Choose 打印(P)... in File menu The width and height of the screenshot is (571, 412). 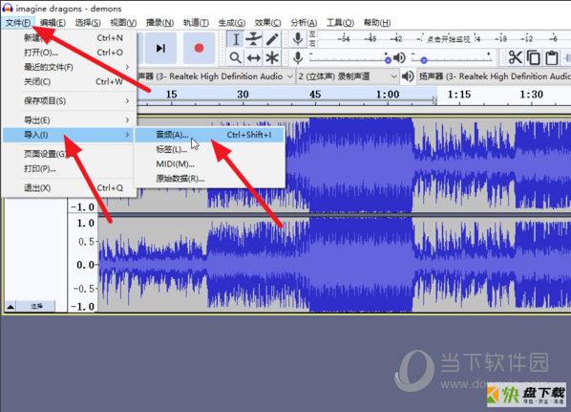[x=69, y=169]
